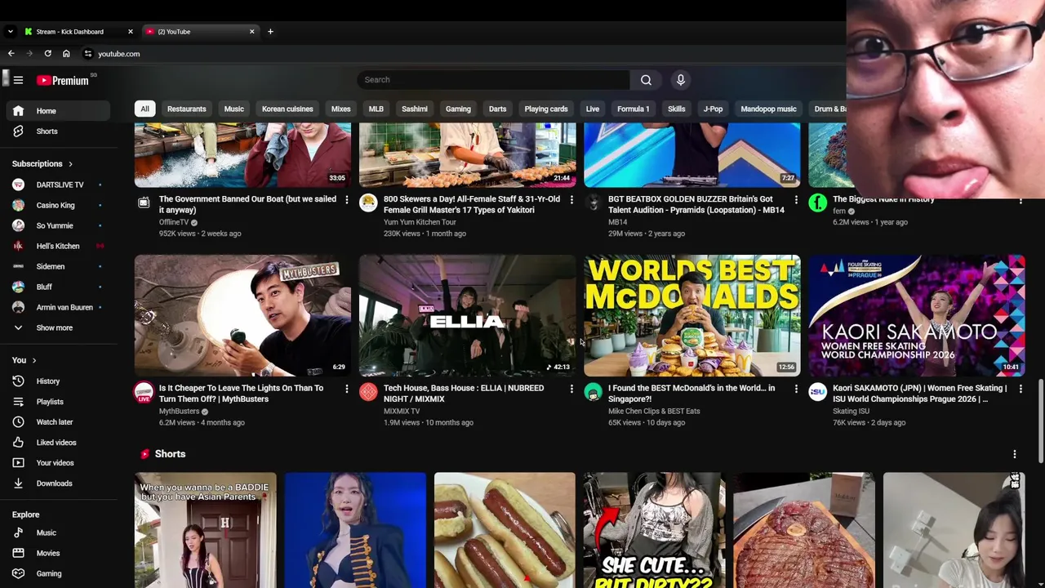Close the YouTube browser tab
Viewport: 1045px width, 588px height.
coord(251,32)
